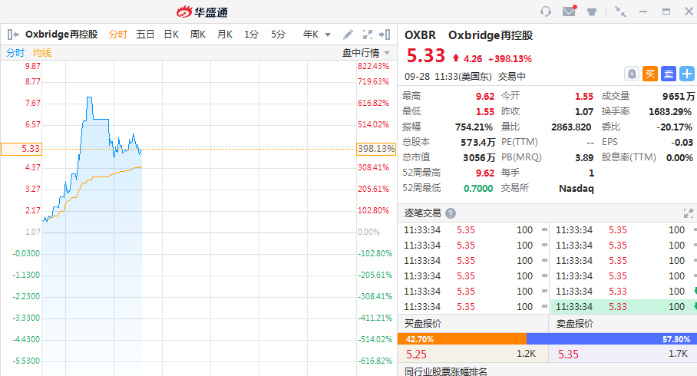
Task: Click the compact mode arrows icon
Action: [x=620, y=12]
